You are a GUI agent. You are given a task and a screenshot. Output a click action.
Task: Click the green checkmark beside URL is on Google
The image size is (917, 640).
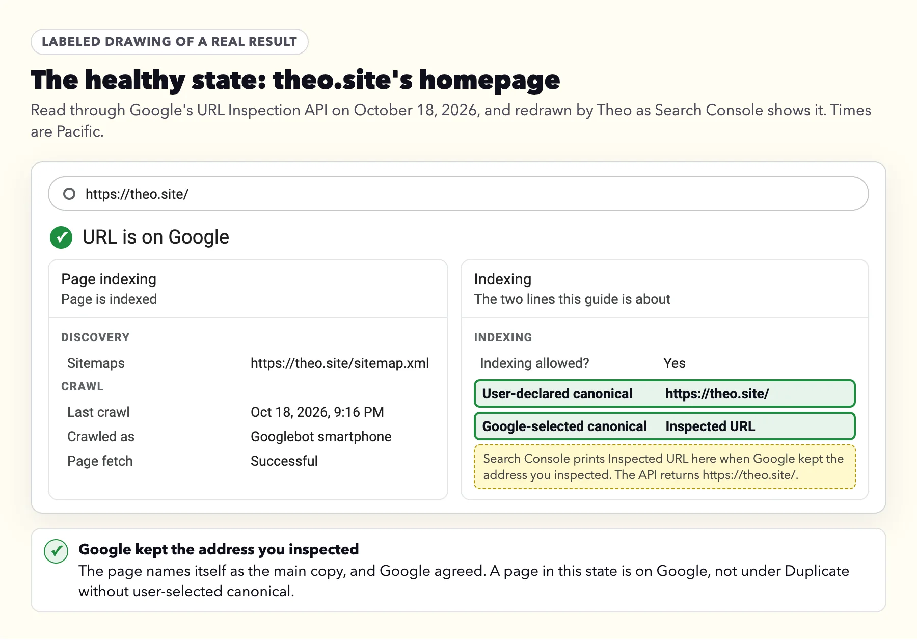click(x=61, y=237)
